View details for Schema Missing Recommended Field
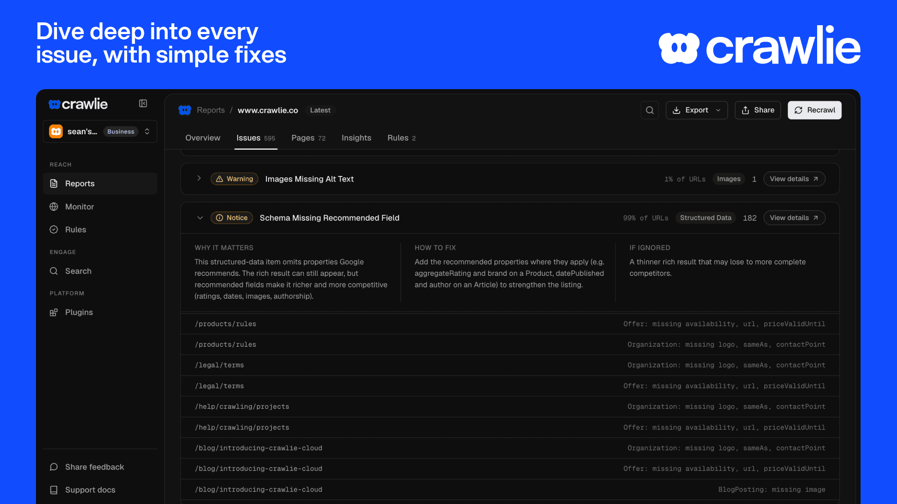Viewport: 897px width, 504px height. tap(794, 218)
